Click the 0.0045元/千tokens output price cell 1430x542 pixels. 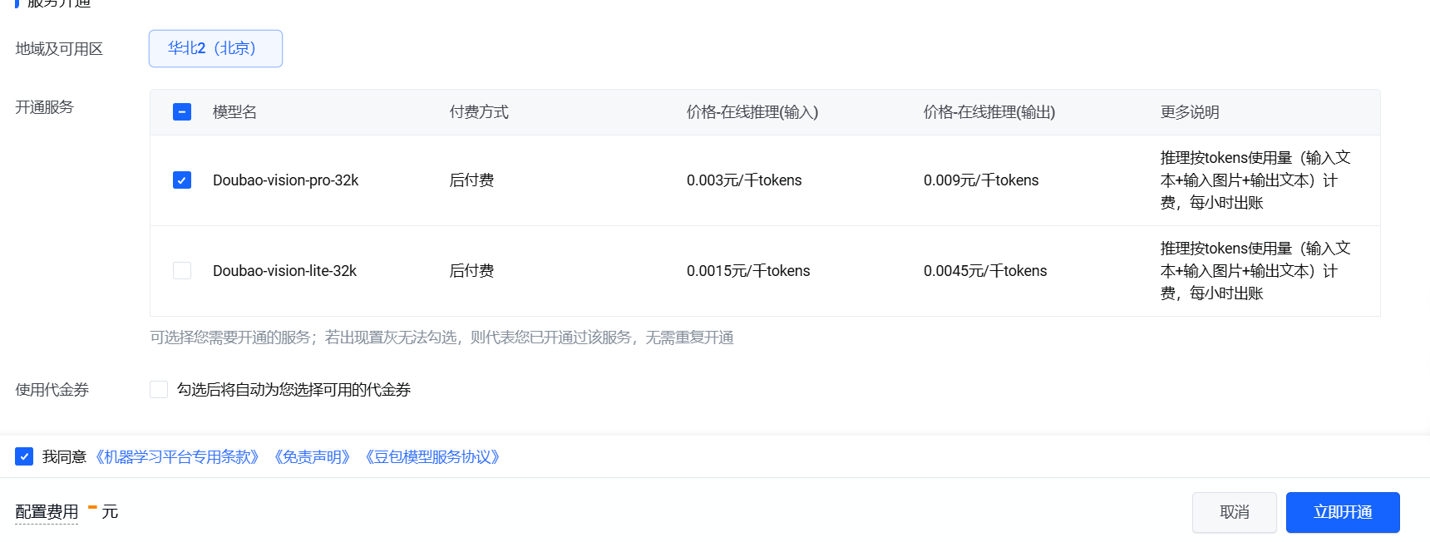coord(984,271)
